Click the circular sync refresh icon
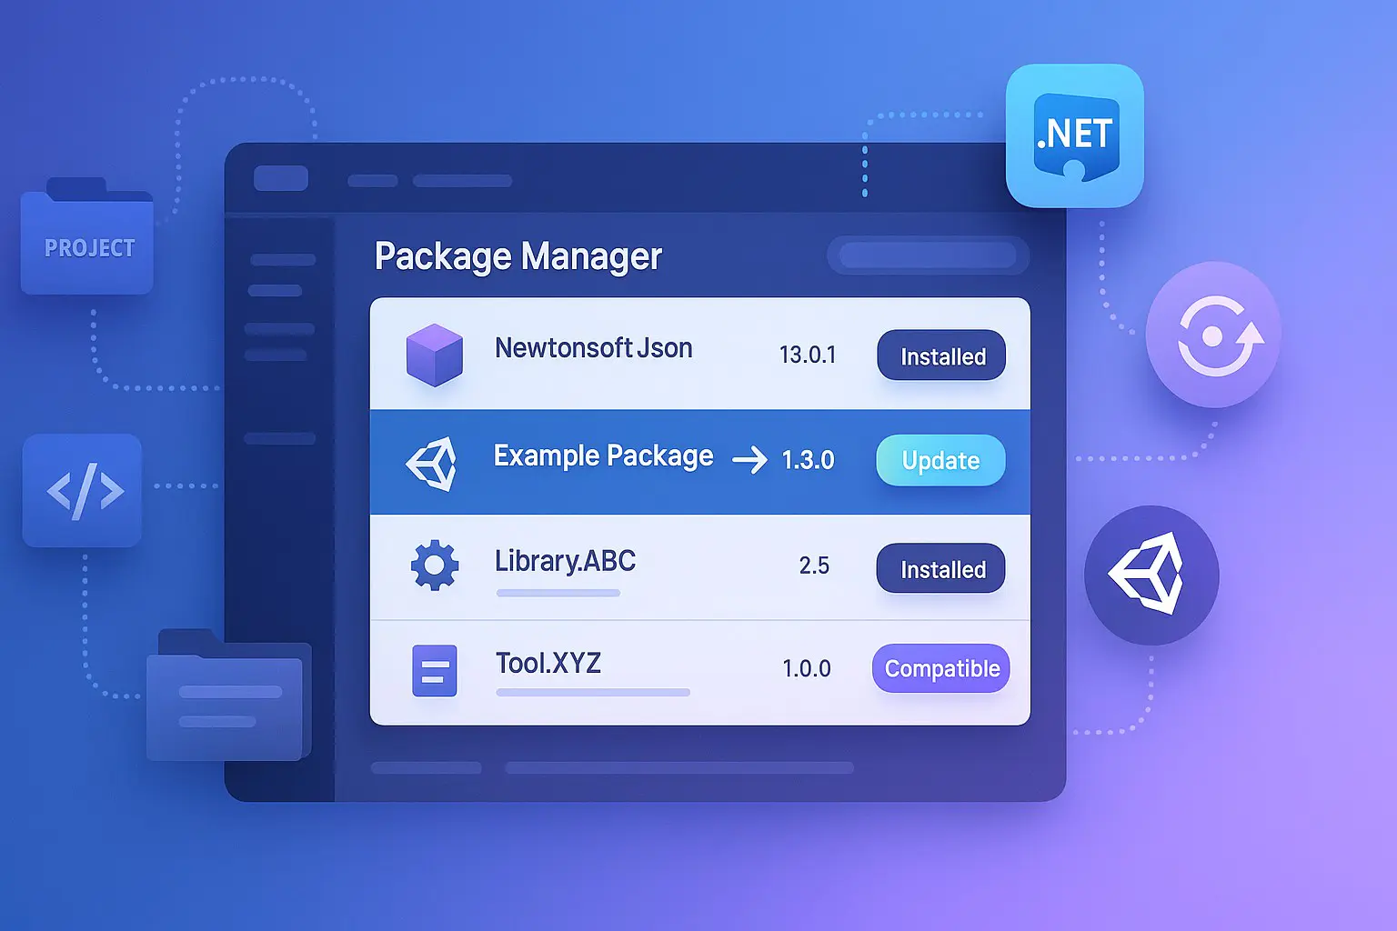1397x931 pixels. point(1212,335)
